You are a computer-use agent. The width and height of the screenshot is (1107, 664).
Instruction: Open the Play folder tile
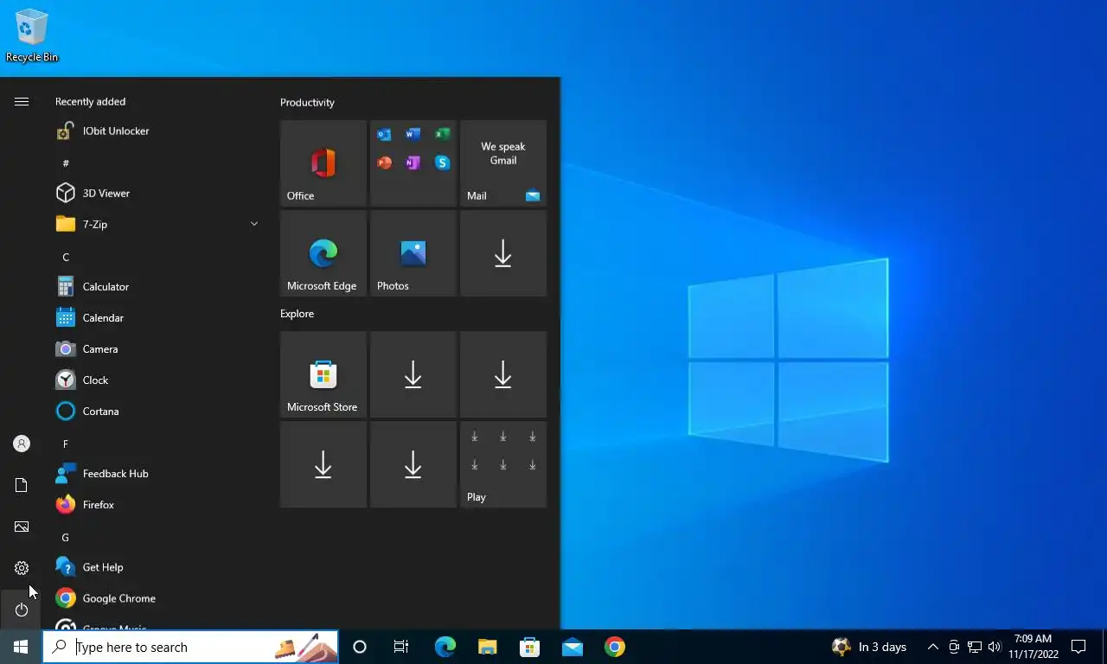pos(503,464)
